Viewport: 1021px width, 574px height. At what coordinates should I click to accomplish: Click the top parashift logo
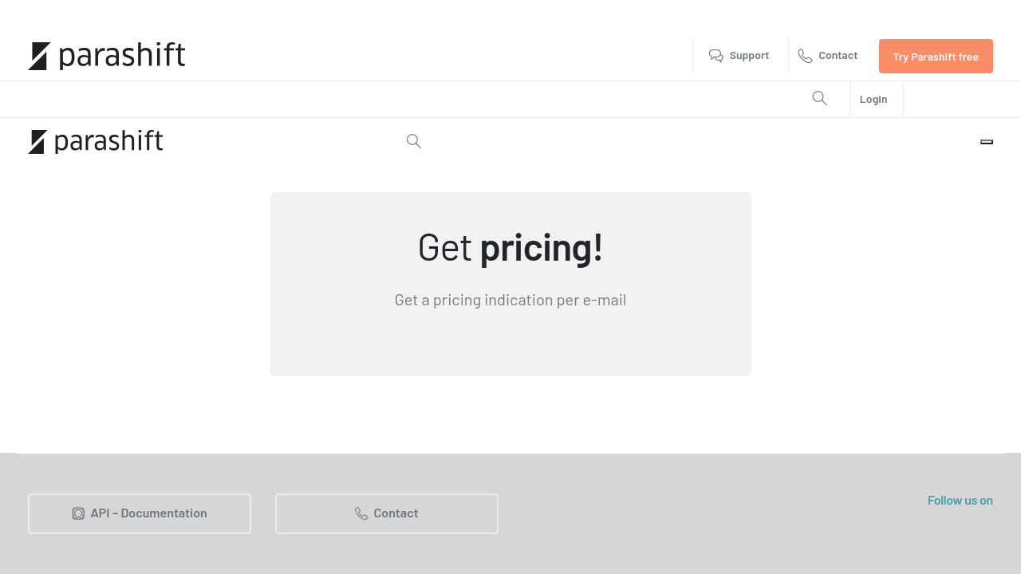107,56
